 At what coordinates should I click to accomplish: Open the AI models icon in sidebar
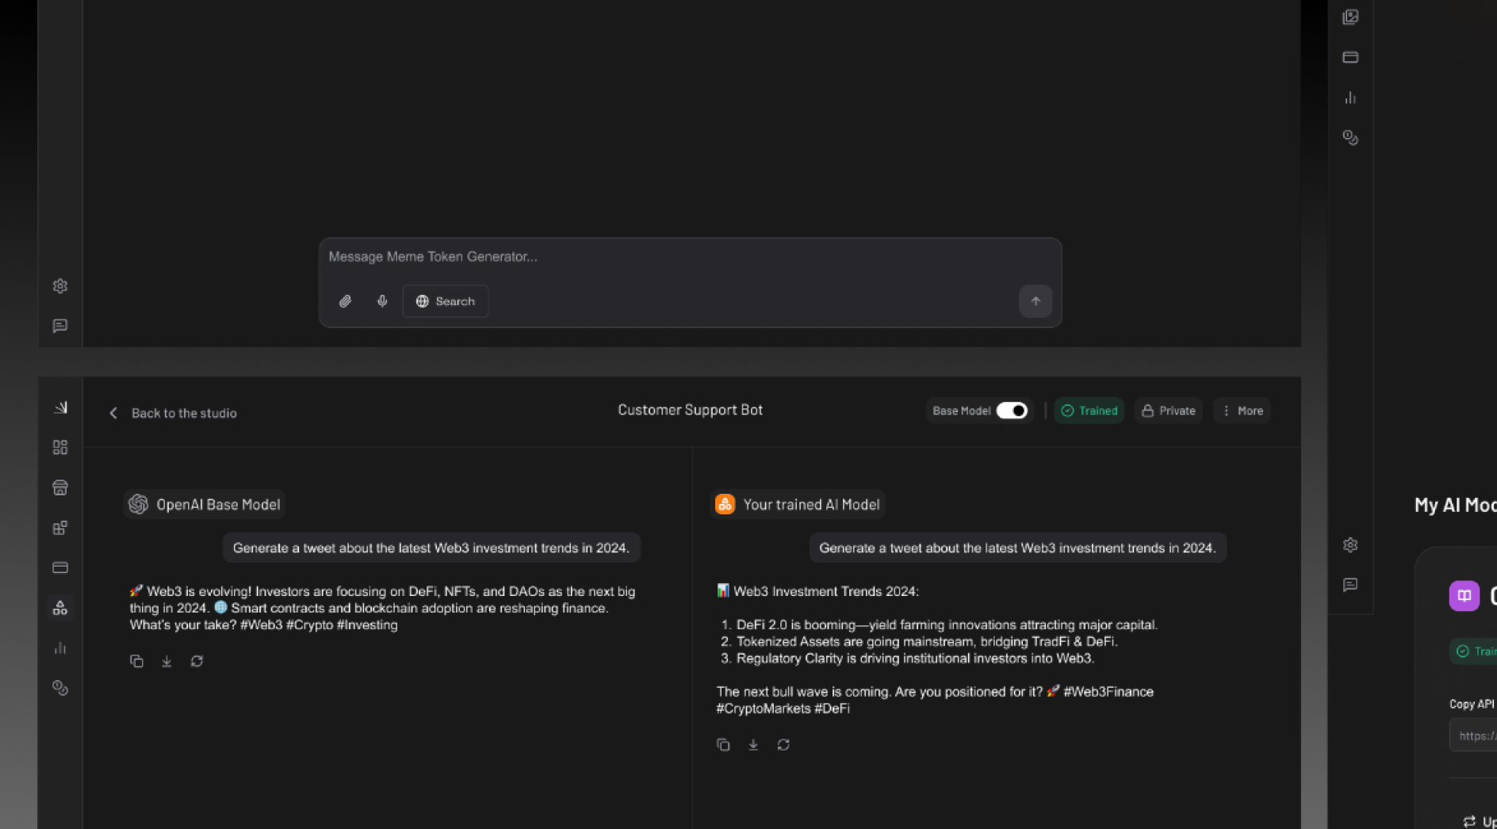click(60, 608)
